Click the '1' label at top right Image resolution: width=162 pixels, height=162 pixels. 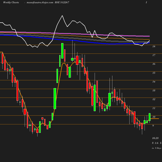[x=146, y=2]
